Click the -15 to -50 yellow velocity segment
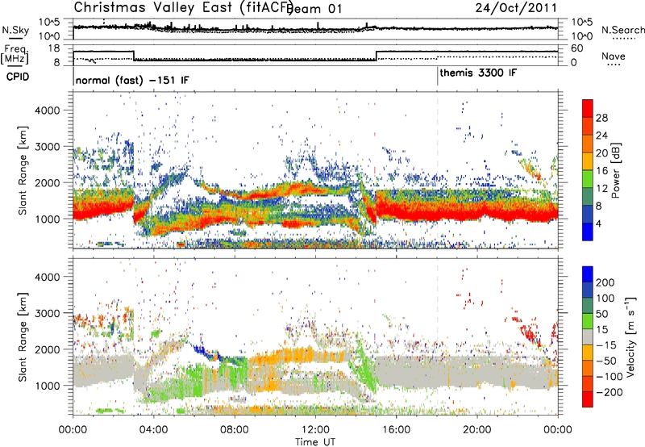 pos(588,353)
